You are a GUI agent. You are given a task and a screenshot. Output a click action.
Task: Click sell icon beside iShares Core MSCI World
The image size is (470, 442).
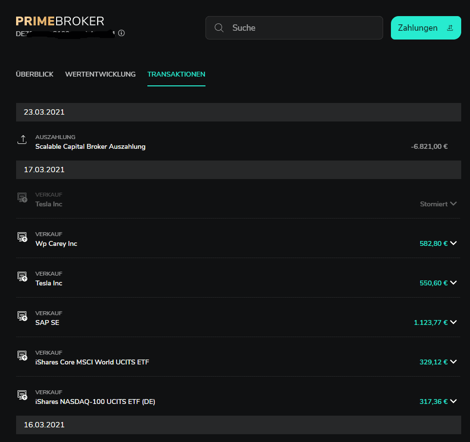[x=22, y=356]
